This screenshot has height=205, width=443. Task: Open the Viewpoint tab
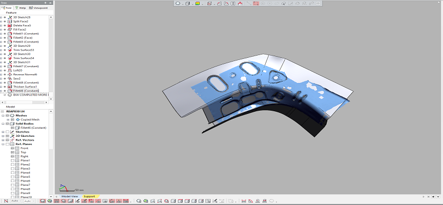(x=38, y=8)
